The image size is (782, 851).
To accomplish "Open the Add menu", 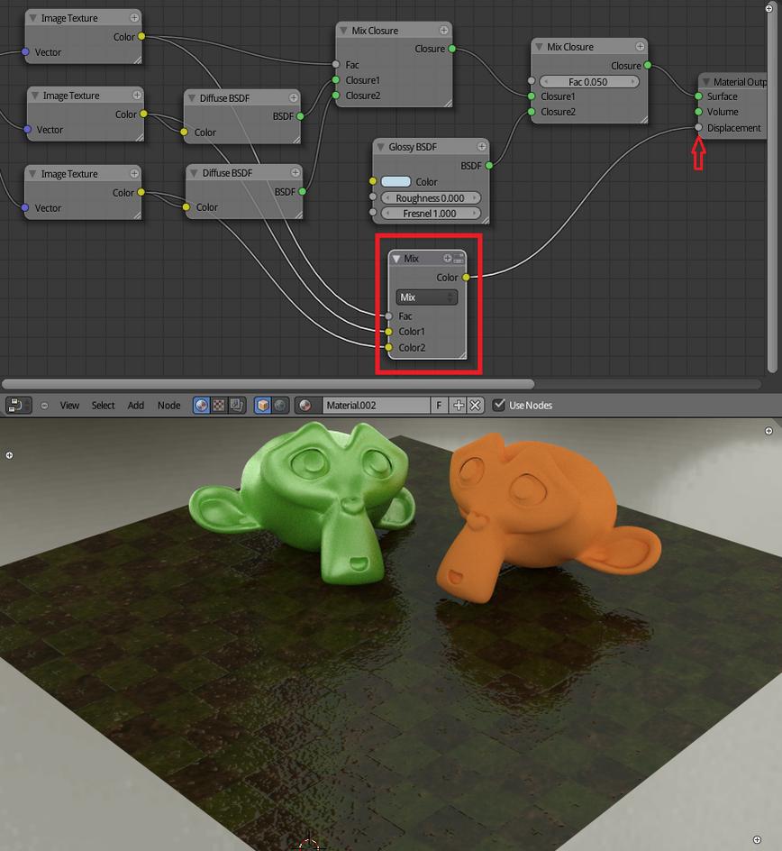I will tap(135, 406).
